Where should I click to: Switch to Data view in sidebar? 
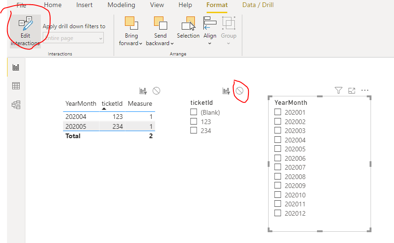click(16, 86)
